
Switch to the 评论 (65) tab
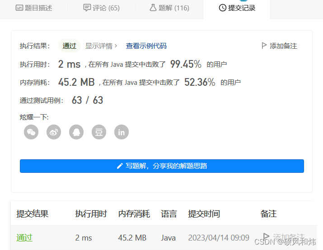[101, 8]
